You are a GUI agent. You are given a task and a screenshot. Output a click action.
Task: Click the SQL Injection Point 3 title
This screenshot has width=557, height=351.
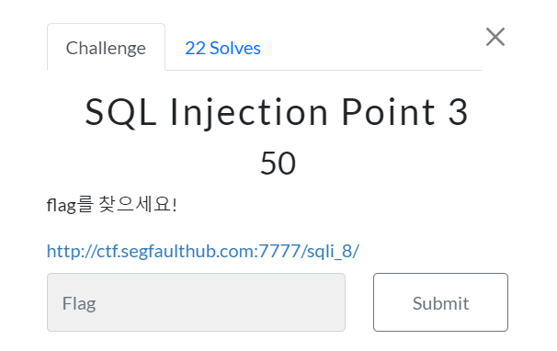277,112
